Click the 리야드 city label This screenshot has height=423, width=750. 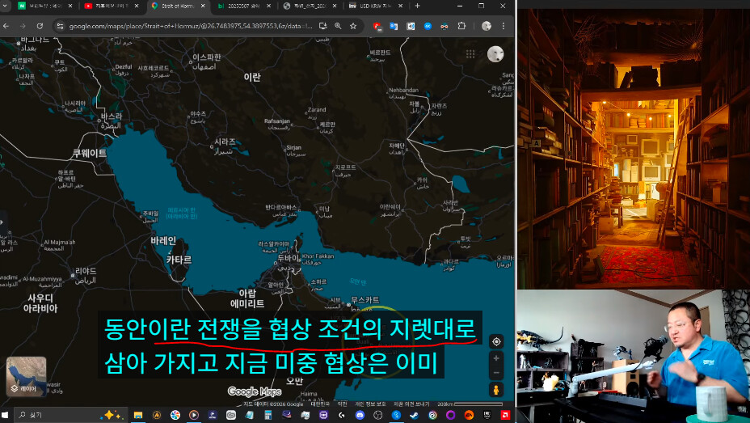(x=86, y=271)
